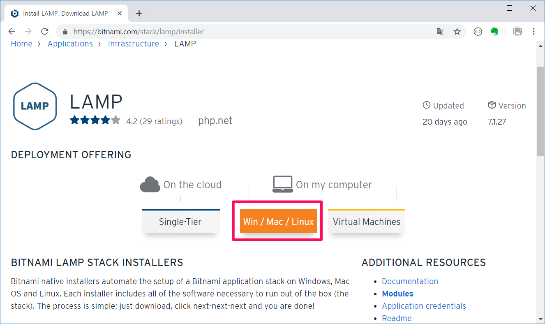Click the browser forward arrow
Screen dimensions: 545x324
tap(28, 32)
